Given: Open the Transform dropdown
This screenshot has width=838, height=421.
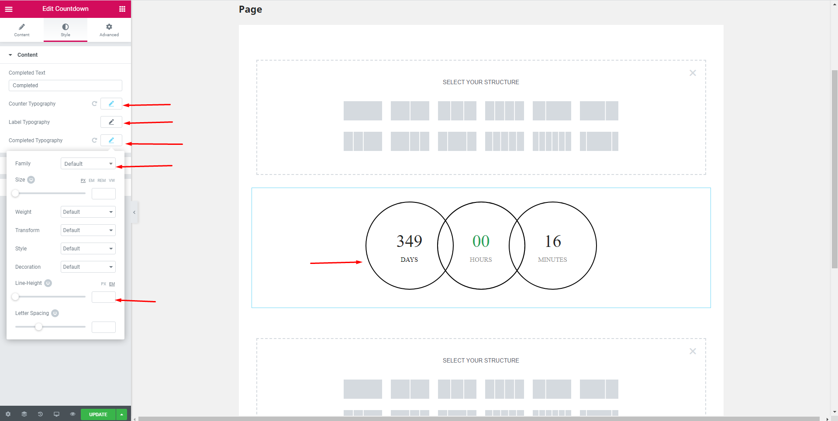Looking at the screenshot, I should click(x=88, y=230).
